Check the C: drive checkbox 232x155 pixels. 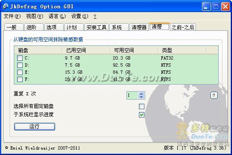[20, 58]
